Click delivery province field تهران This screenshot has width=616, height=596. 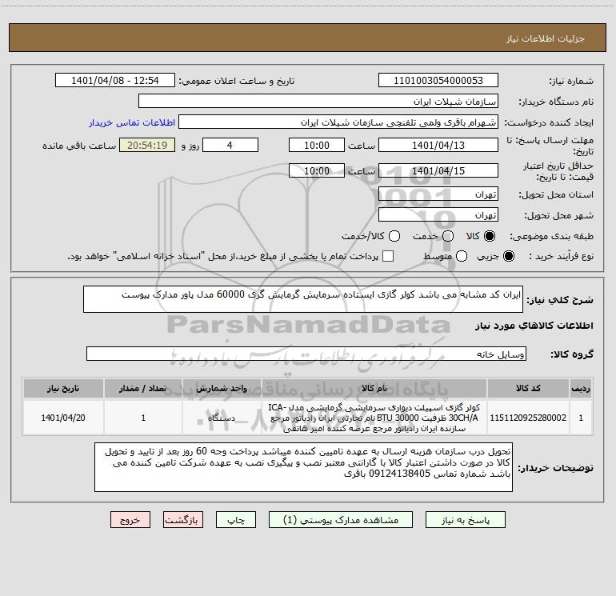(x=438, y=194)
